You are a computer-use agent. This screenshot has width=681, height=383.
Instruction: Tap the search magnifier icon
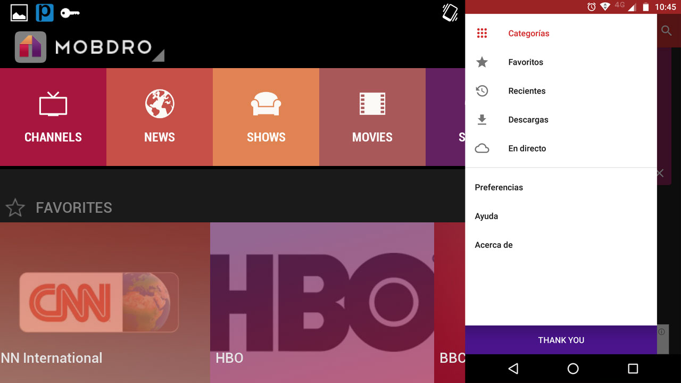[x=667, y=31]
